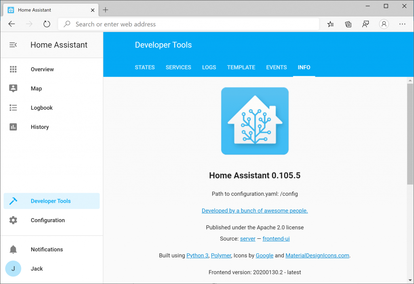Open the browser favorites list
The height and width of the screenshot is (284, 414).
(x=331, y=24)
